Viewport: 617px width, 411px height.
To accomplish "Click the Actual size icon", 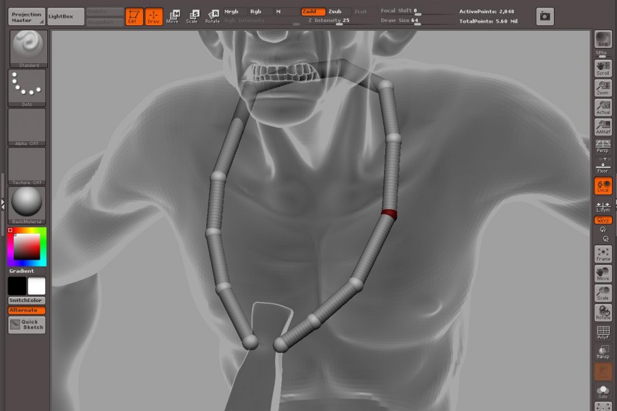I will click(x=603, y=108).
